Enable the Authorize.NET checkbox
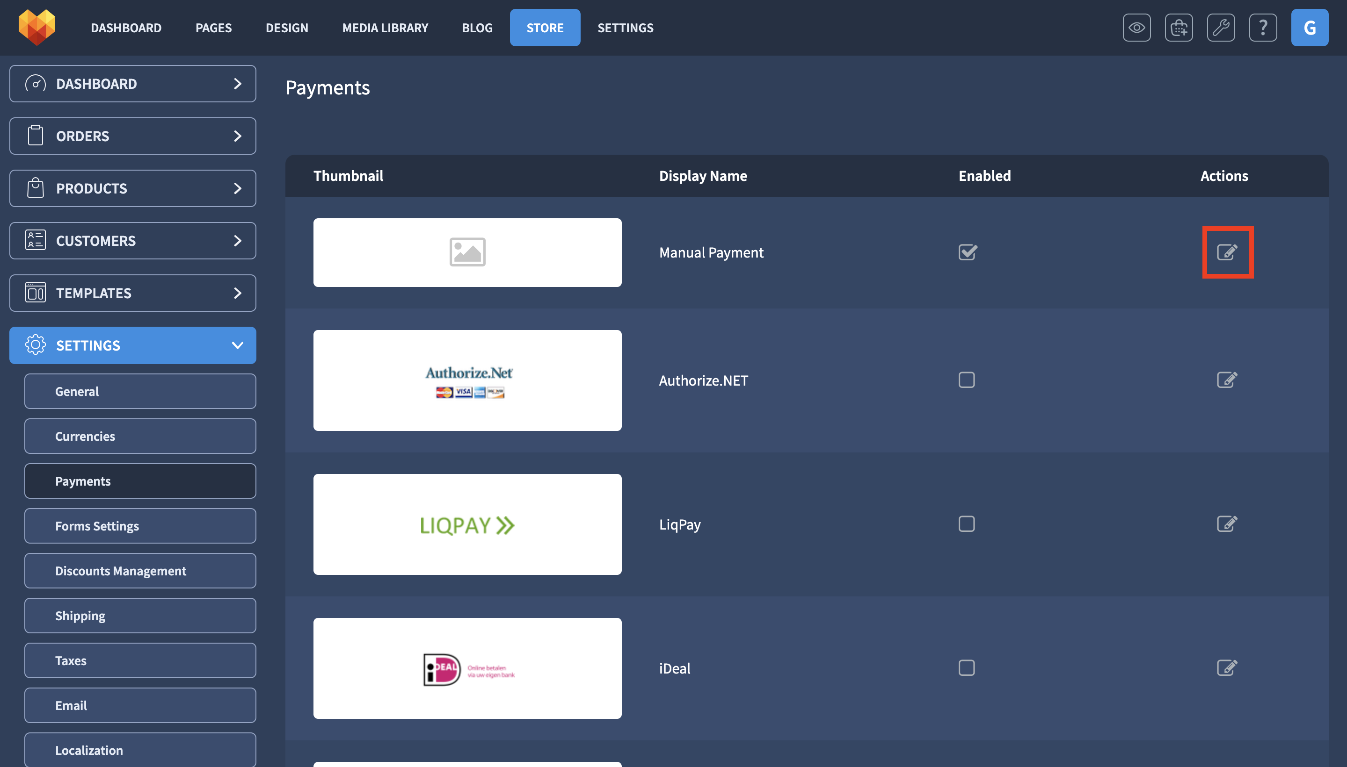Screen dimensions: 1347x767 (x=966, y=380)
